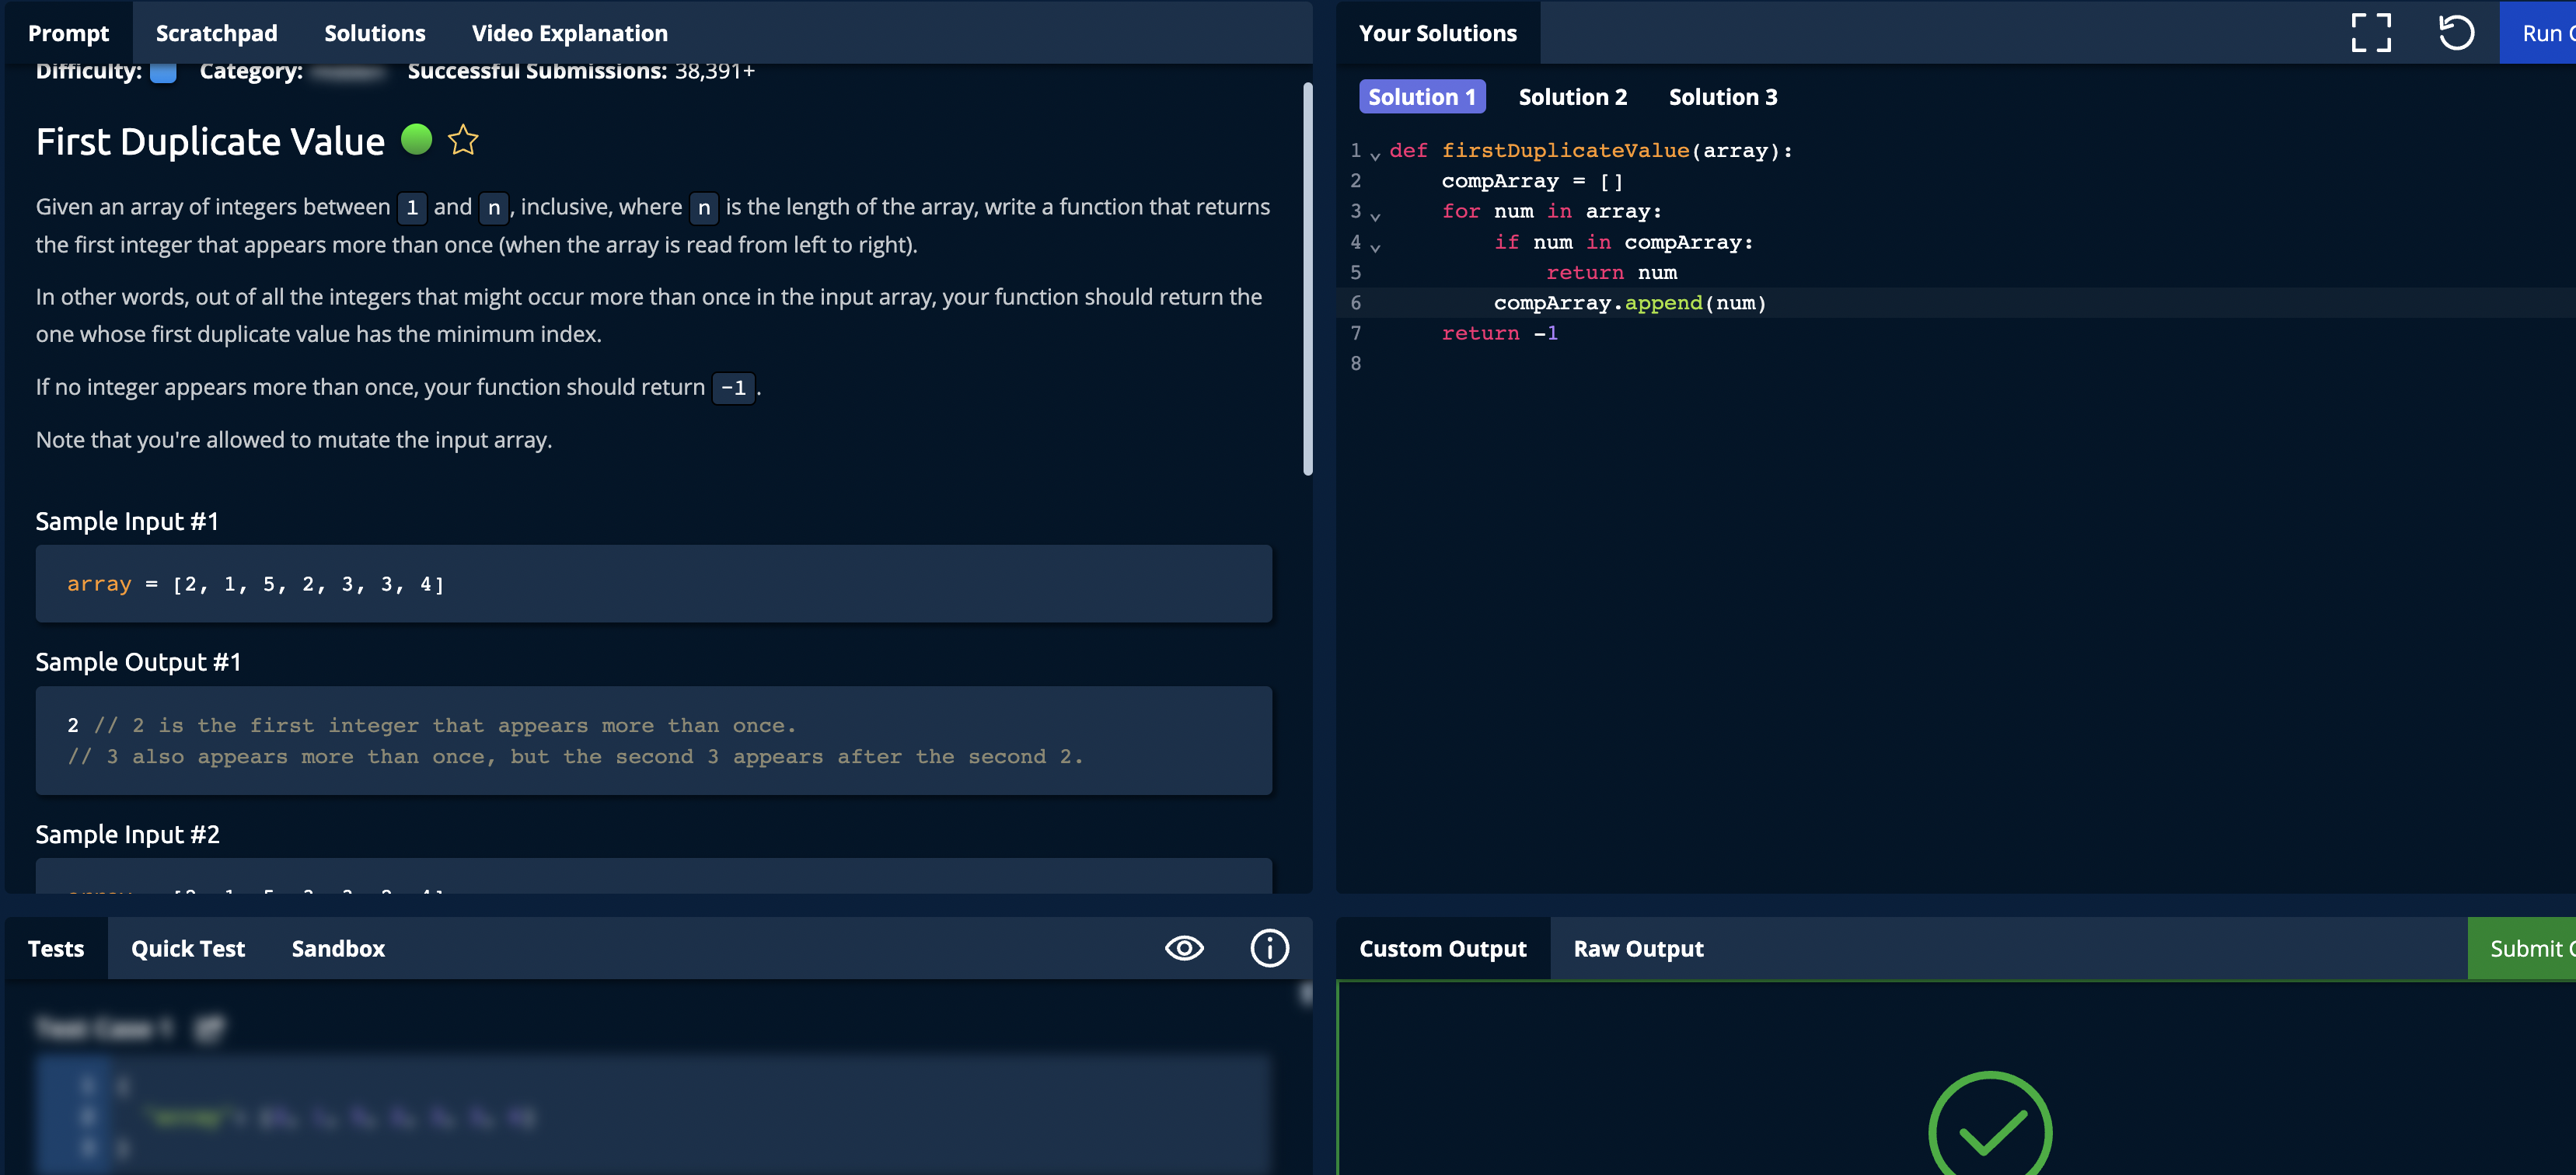
Task: Click the 'compArray.append(num)' code line
Action: [1629, 302]
